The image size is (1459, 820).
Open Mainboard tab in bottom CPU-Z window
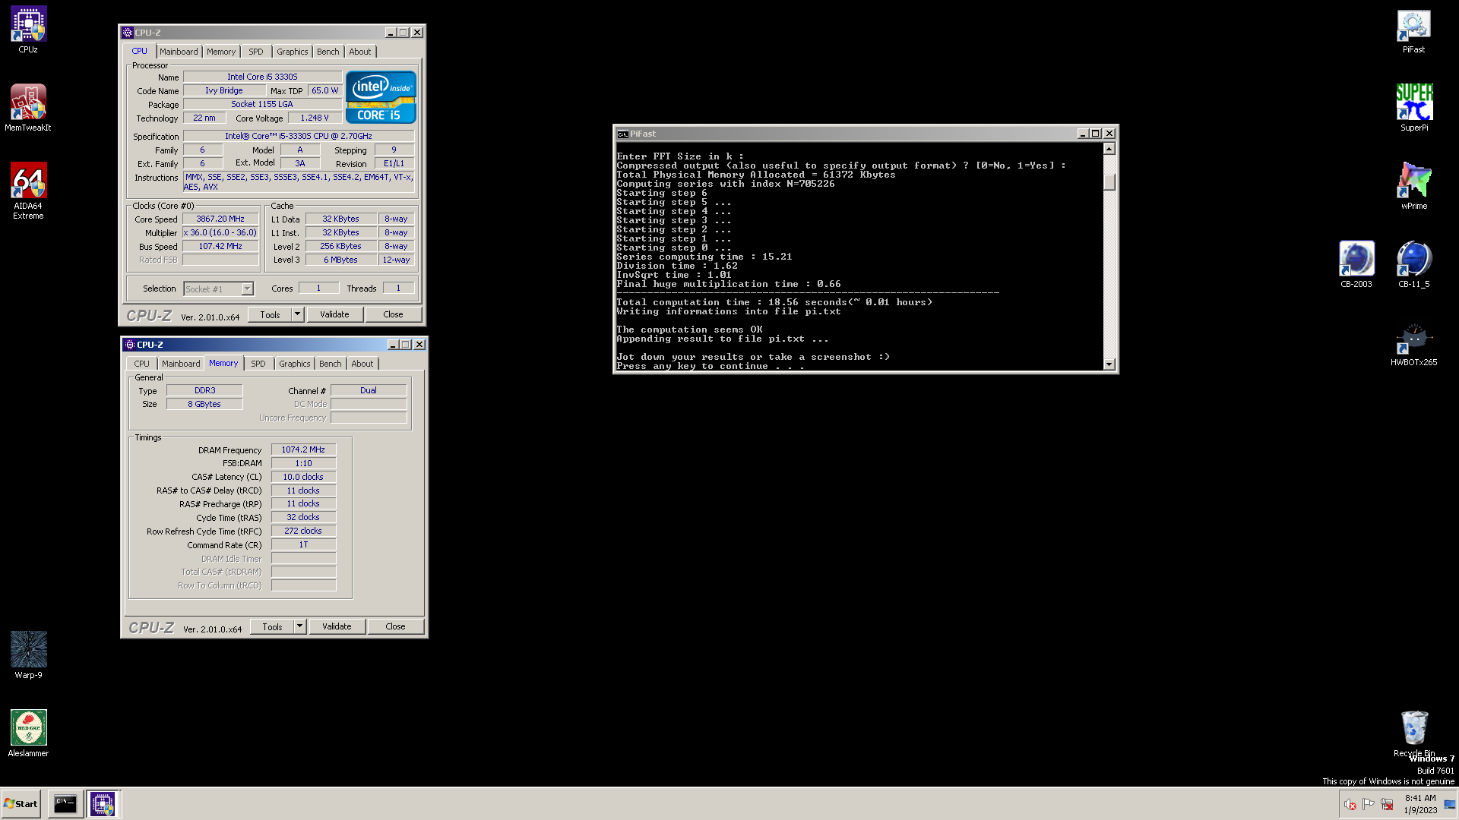pos(181,364)
